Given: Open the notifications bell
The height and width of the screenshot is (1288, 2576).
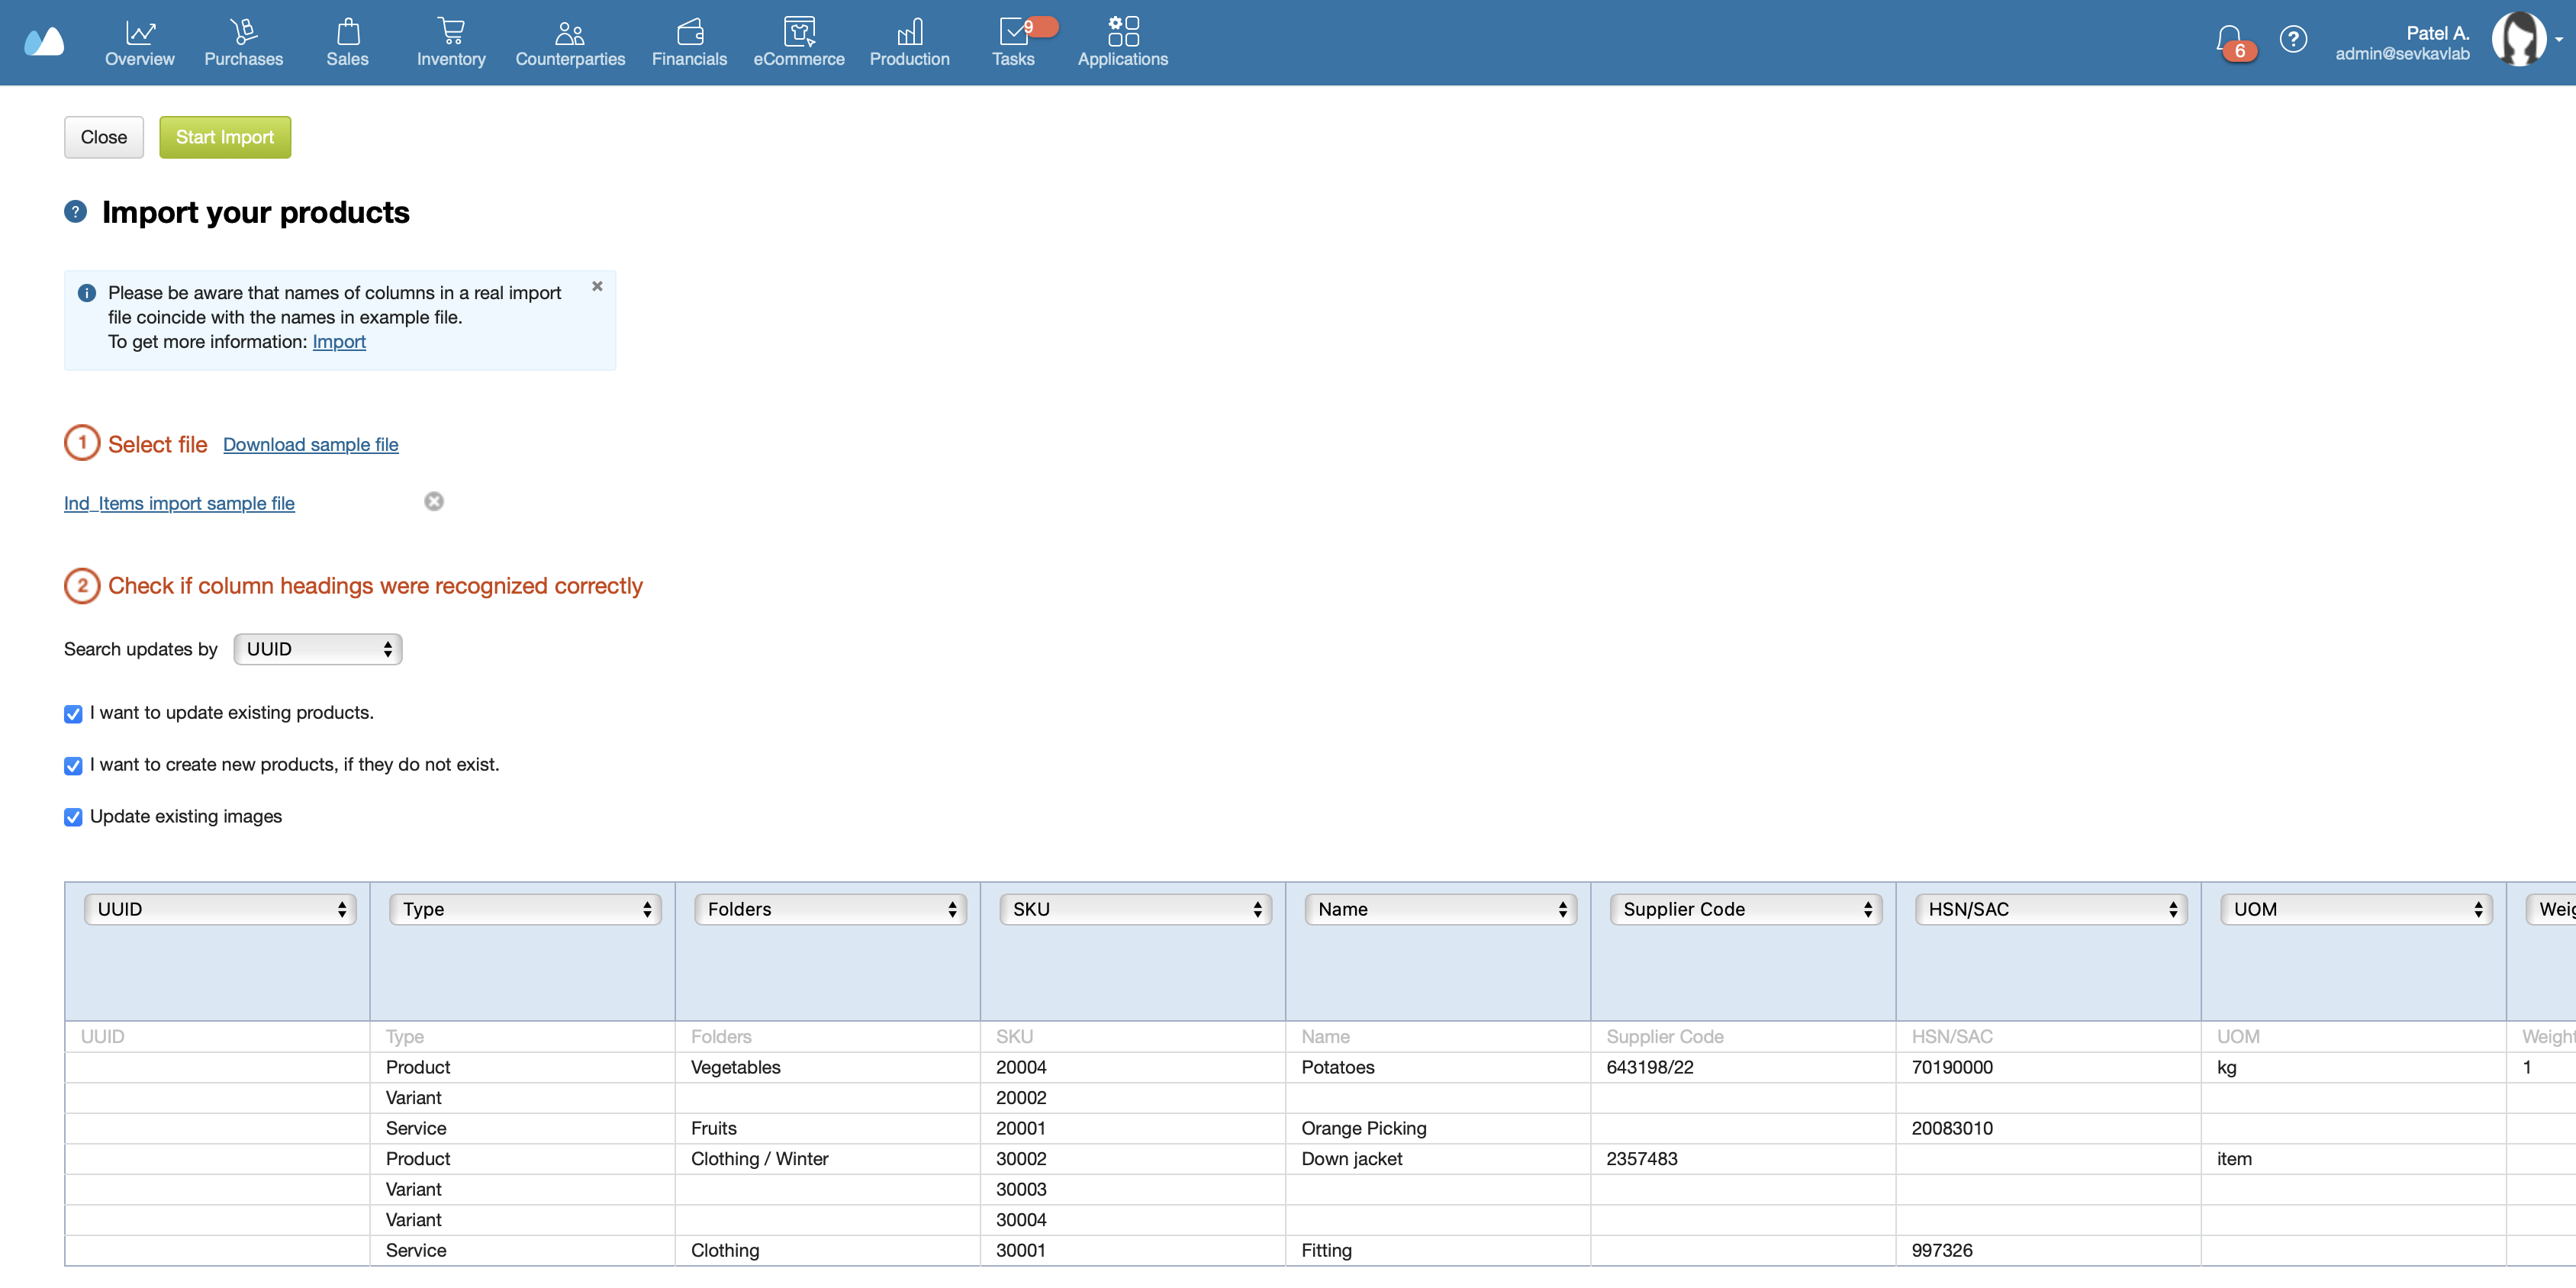Looking at the screenshot, I should pos(2229,39).
